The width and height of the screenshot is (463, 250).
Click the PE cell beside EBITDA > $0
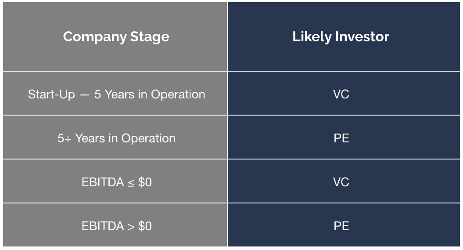tap(344, 225)
